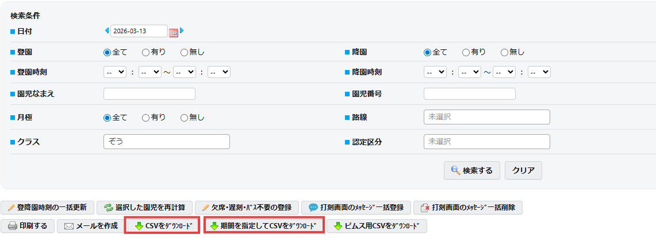Image resolution: width=656 pixels, height=238 pixels.
Task: Select 有り radio for 降園
Action: click(x=466, y=52)
